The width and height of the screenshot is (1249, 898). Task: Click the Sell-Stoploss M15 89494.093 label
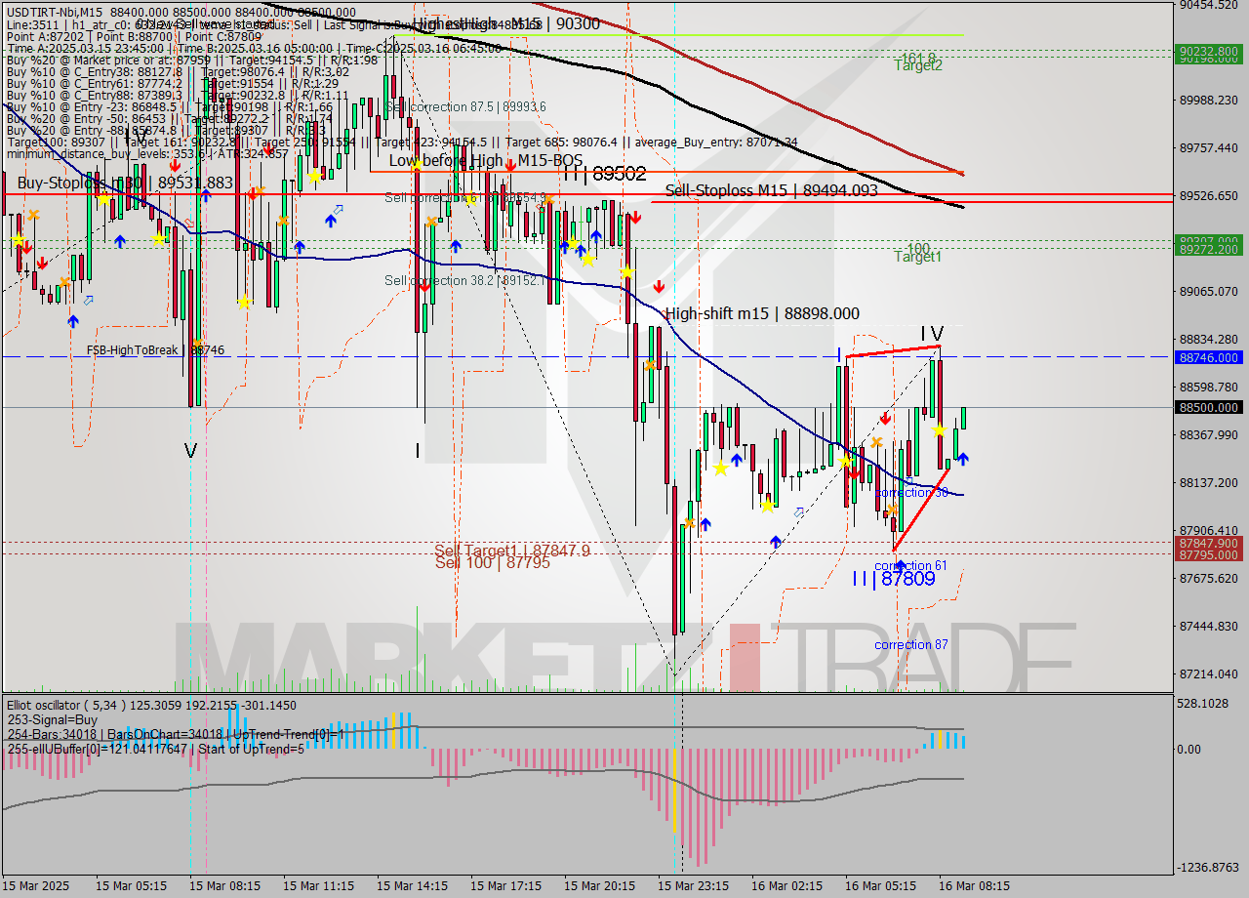(771, 191)
